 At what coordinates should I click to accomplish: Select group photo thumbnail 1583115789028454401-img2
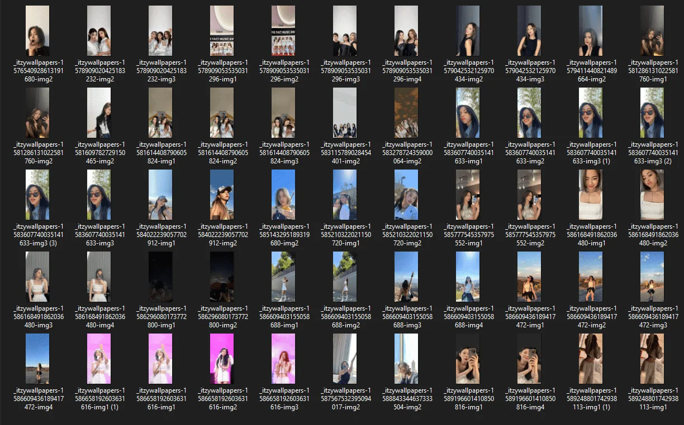tap(345, 113)
